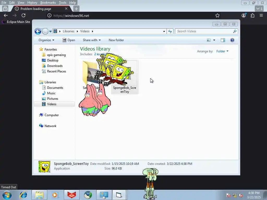Open the Firefox account icon
The image size is (267, 200).
pyautogui.click(x=244, y=15)
